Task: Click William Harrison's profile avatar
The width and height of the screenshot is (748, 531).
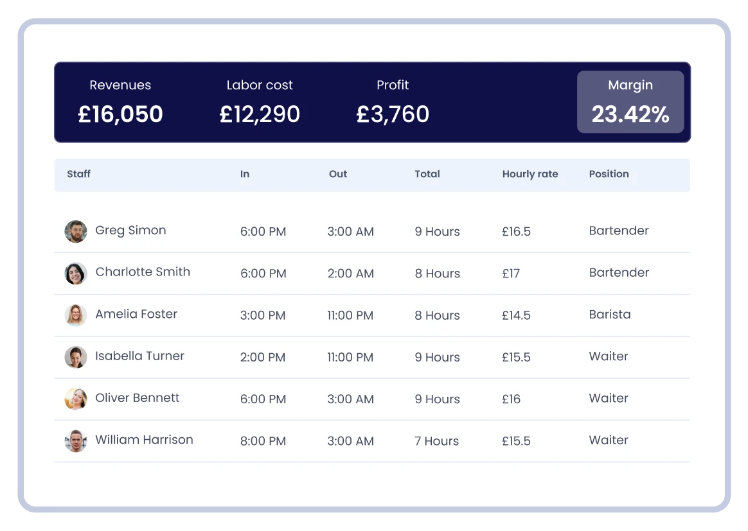Action: tap(75, 440)
